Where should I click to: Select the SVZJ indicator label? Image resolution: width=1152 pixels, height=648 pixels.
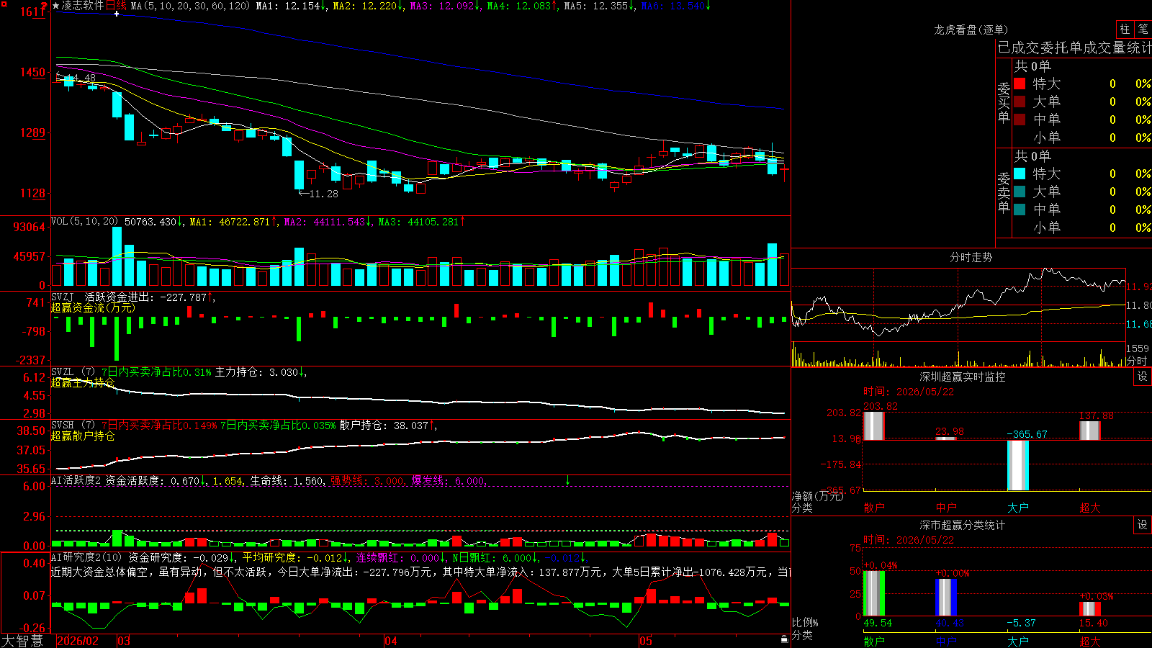[63, 297]
